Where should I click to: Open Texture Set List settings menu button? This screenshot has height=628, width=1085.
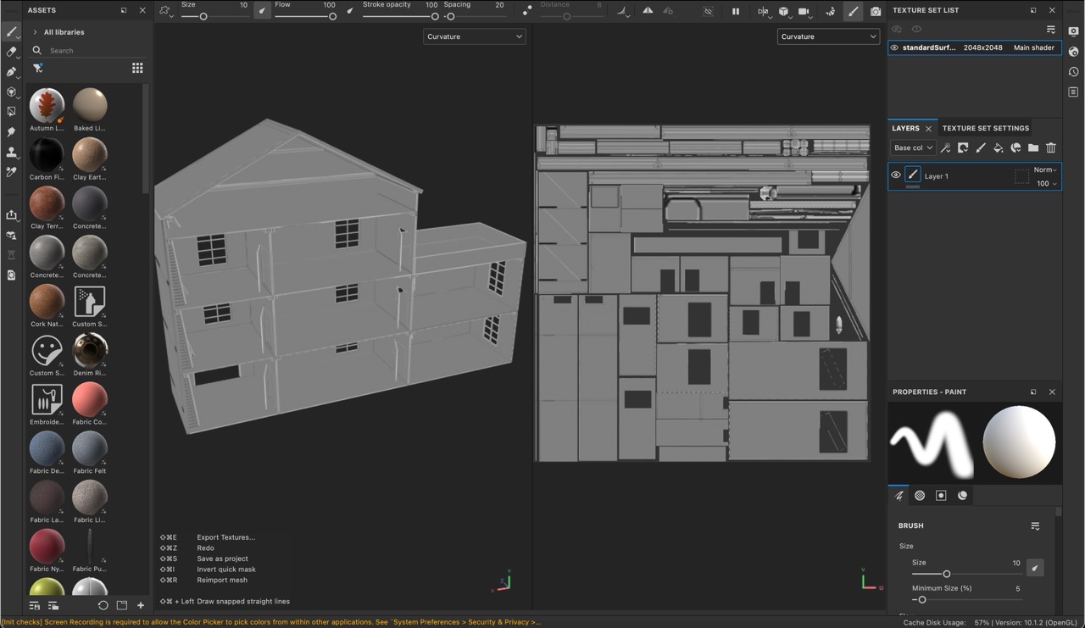click(1051, 30)
